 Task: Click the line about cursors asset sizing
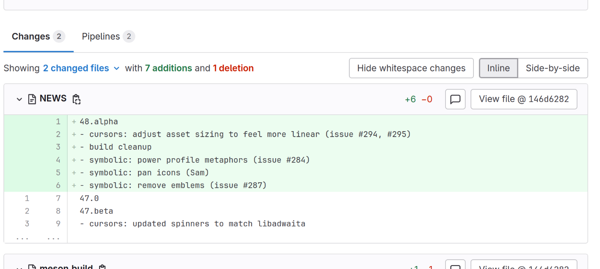pos(245,134)
